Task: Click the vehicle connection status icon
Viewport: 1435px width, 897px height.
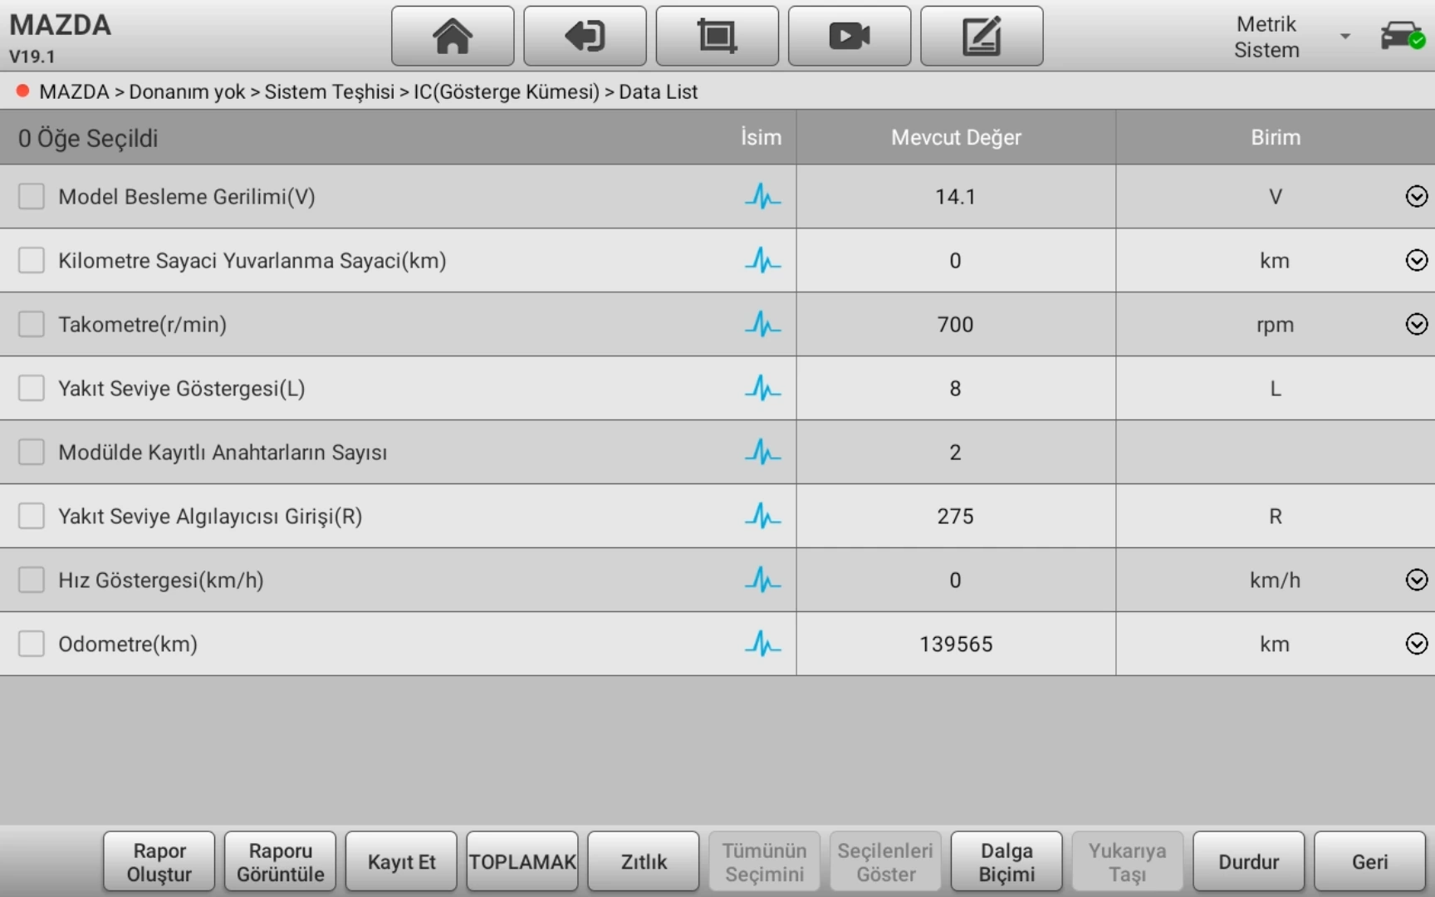Action: [1402, 37]
